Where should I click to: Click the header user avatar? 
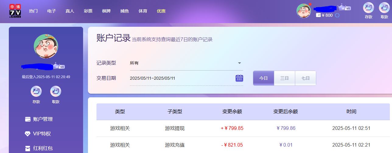pyautogui.click(x=304, y=11)
